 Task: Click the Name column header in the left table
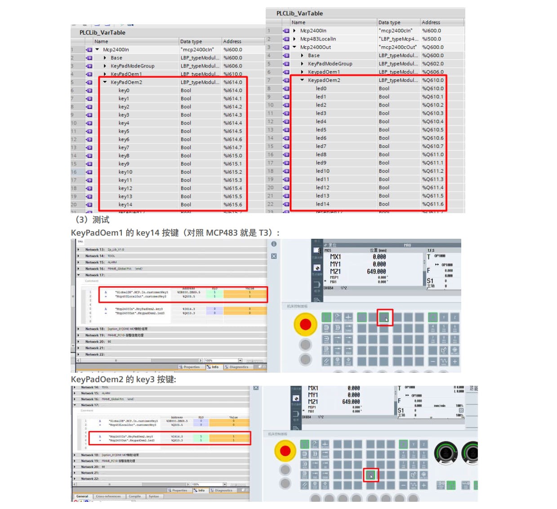click(136, 41)
